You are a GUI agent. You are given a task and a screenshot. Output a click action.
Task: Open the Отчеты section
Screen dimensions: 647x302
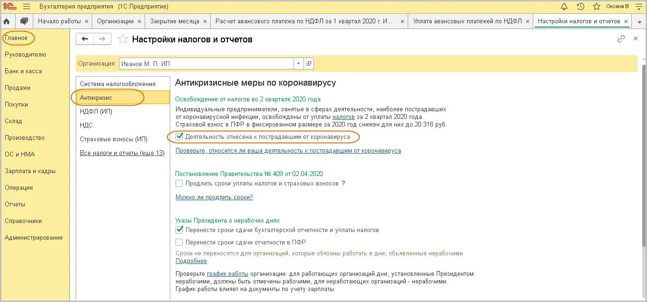coord(15,204)
